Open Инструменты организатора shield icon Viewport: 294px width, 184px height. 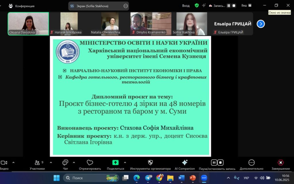point(150,163)
